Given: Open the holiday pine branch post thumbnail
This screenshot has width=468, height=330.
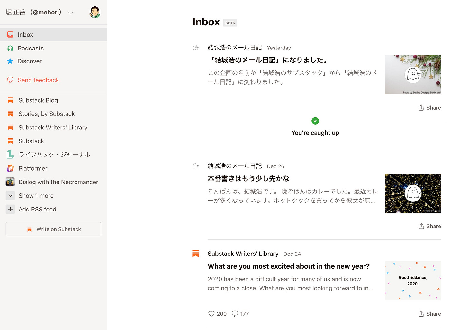Looking at the screenshot, I should [413, 75].
